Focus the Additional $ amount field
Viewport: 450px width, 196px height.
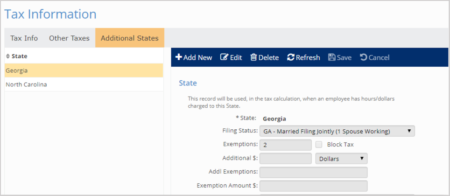[x=285, y=159]
